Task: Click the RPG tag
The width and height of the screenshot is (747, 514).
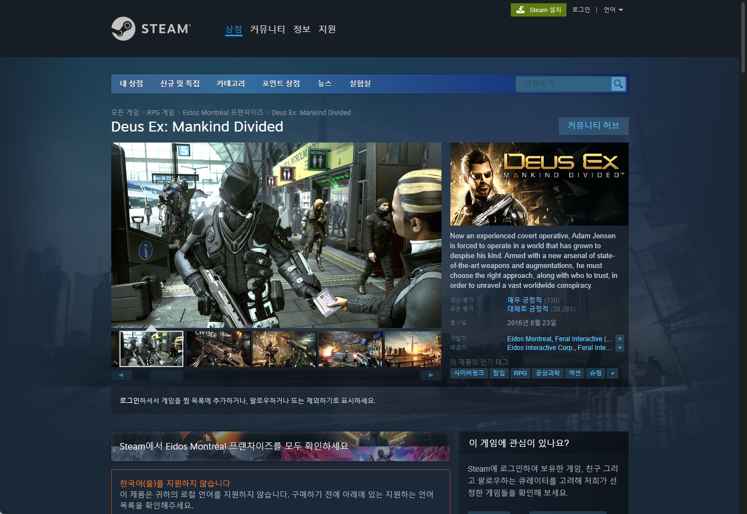Action: tap(520, 373)
